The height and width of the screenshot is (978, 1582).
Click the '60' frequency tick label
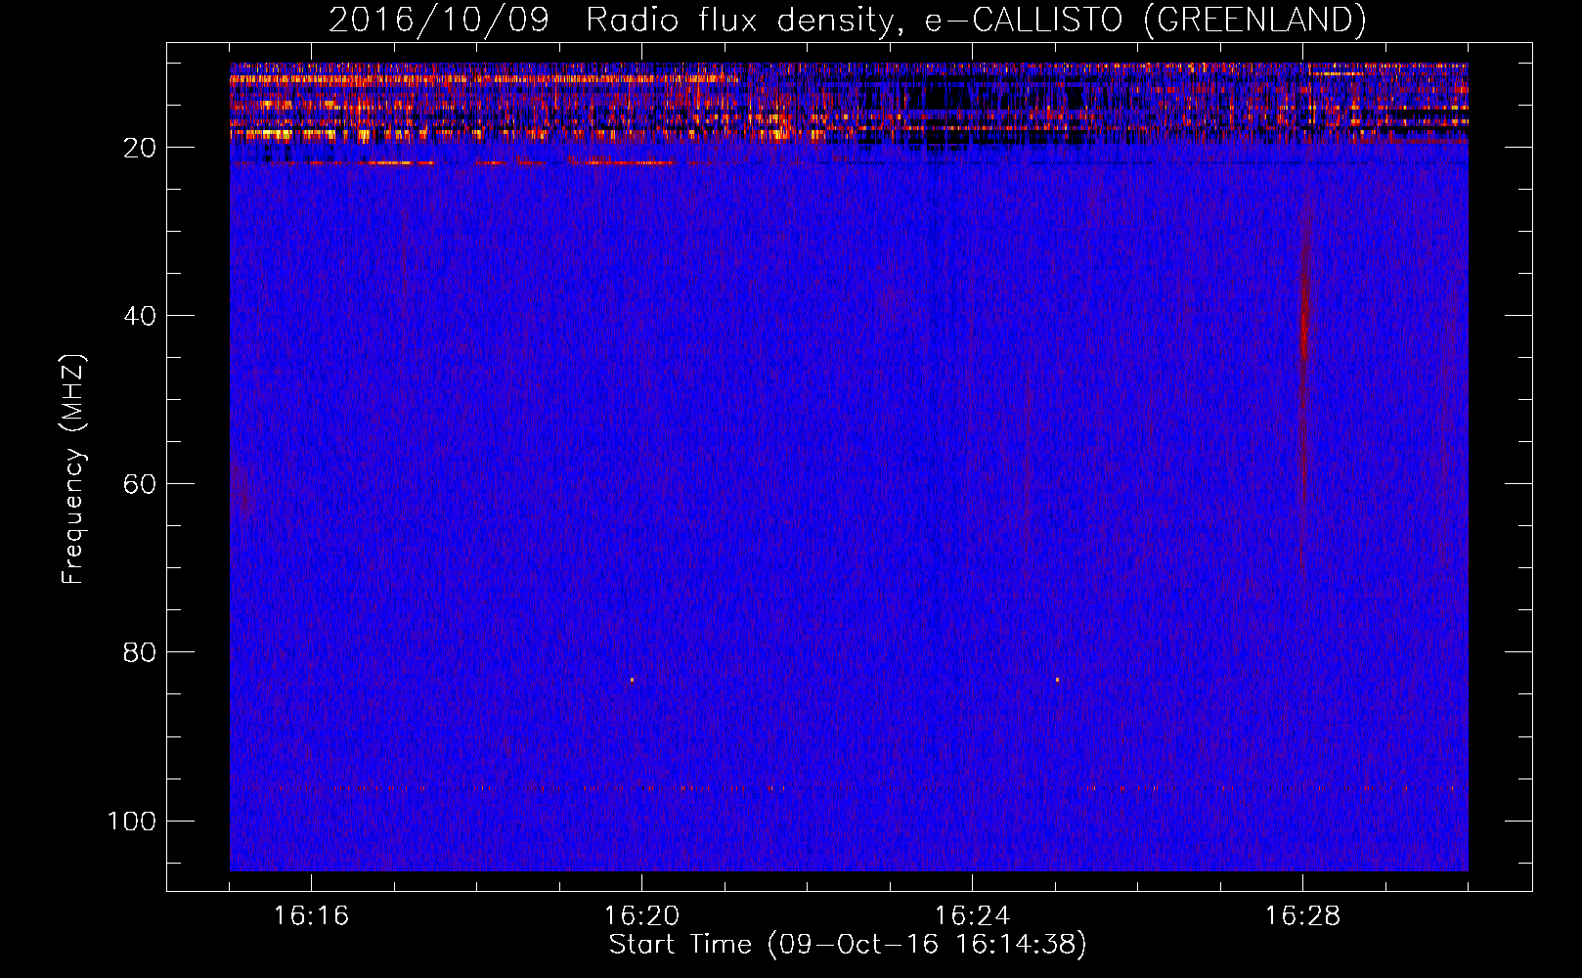click(x=140, y=484)
